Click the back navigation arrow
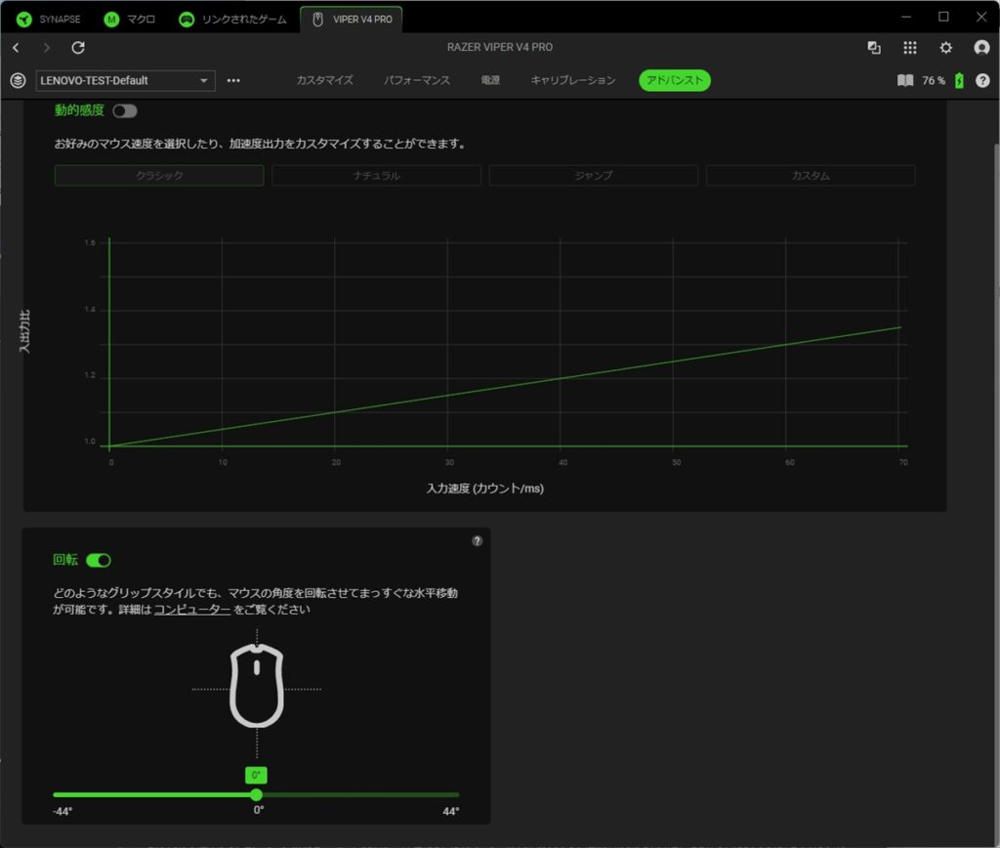 pyautogui.click(x=16, y=48)
